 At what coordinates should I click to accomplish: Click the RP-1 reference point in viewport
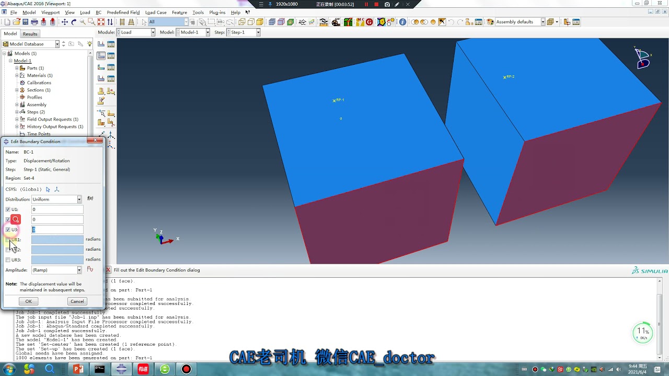334,101
